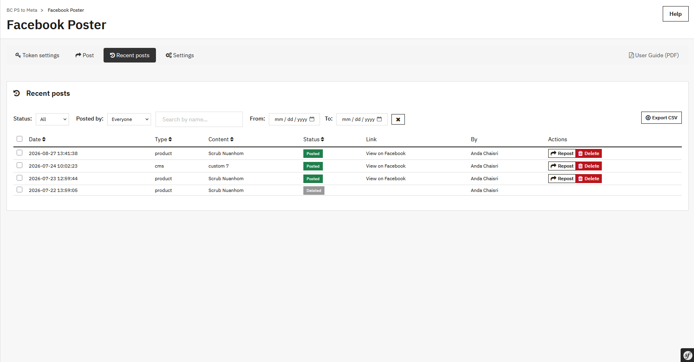The image size is (694, 362).
Task: Tick the checkbox for the 2026-08-27 13:41:38 post
Action: tap(19, 153)
